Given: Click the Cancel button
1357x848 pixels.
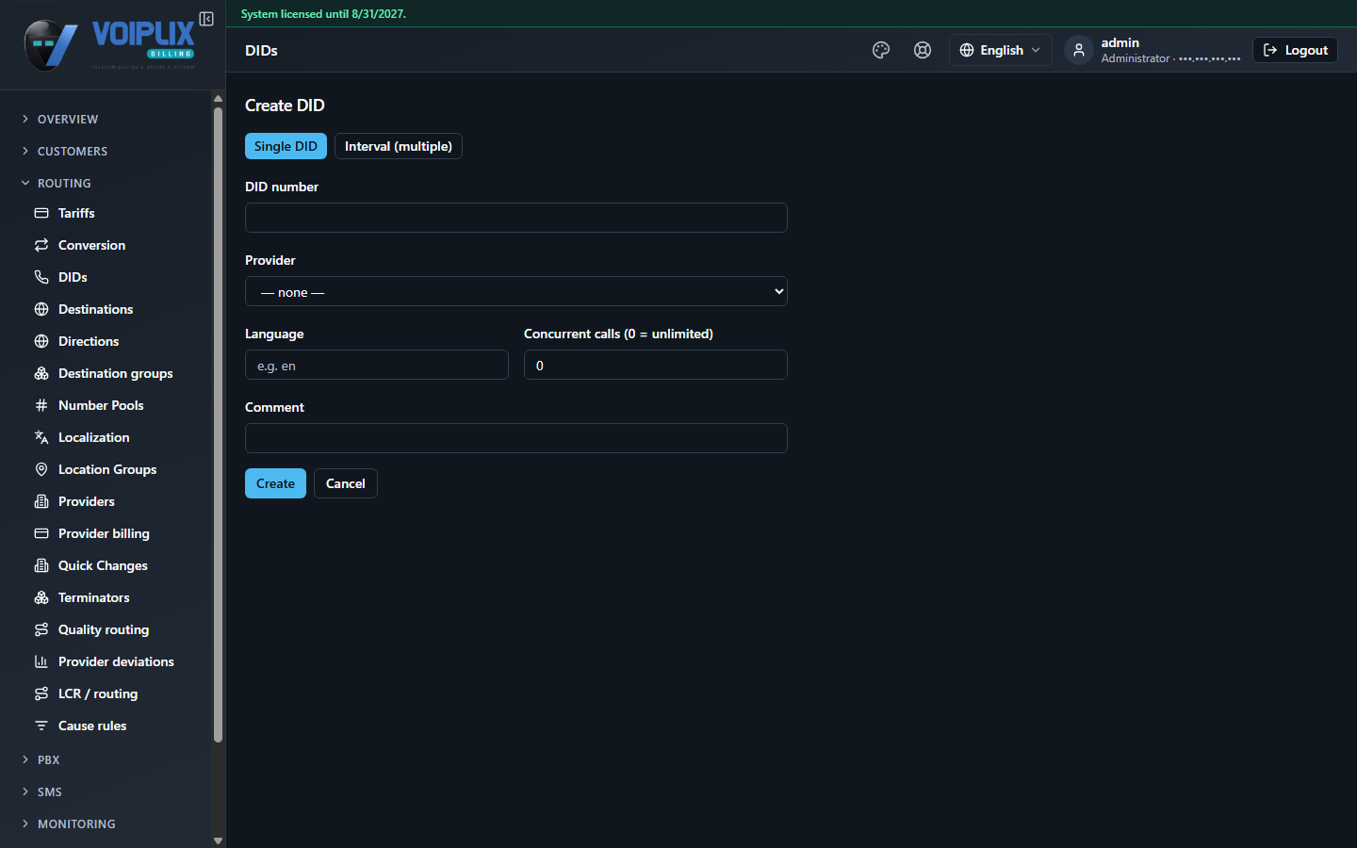Looking at the screenshot, I should pos(346,483).
